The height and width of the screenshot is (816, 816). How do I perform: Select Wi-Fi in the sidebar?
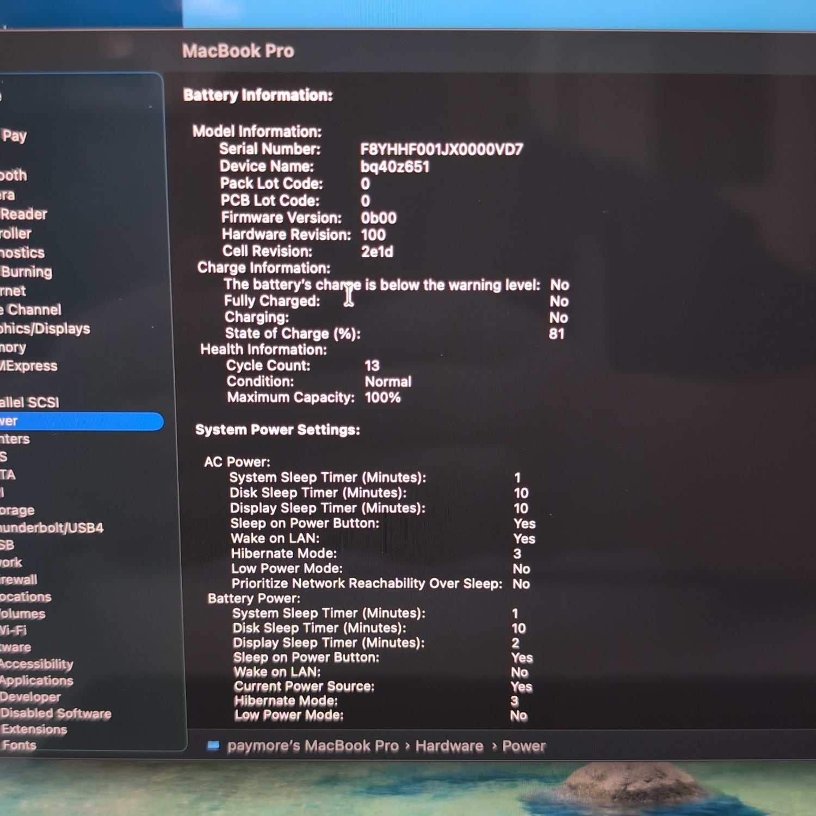pyautogui.click(x=13, y=630)
